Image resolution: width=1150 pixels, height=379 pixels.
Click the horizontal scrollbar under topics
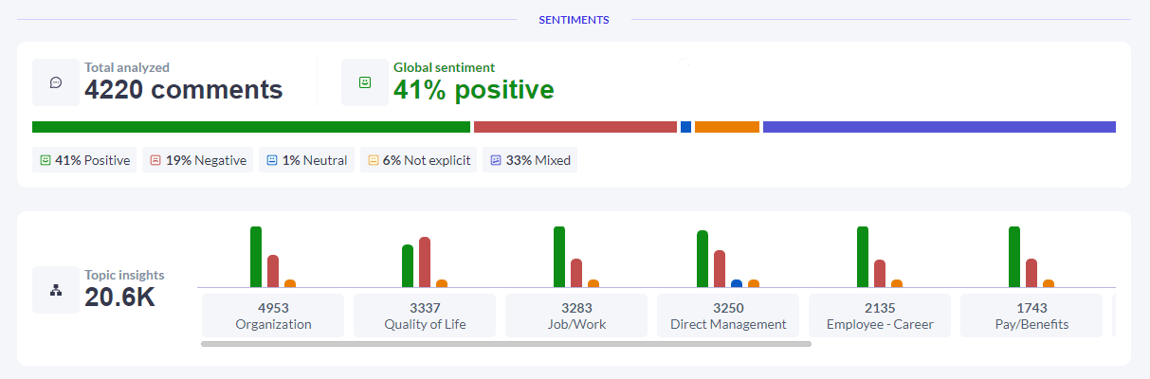506,344
